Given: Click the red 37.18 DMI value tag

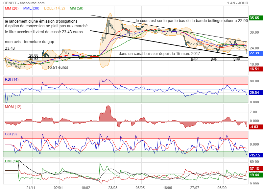Looking at the screenshot, I should [x=256, y=169].
